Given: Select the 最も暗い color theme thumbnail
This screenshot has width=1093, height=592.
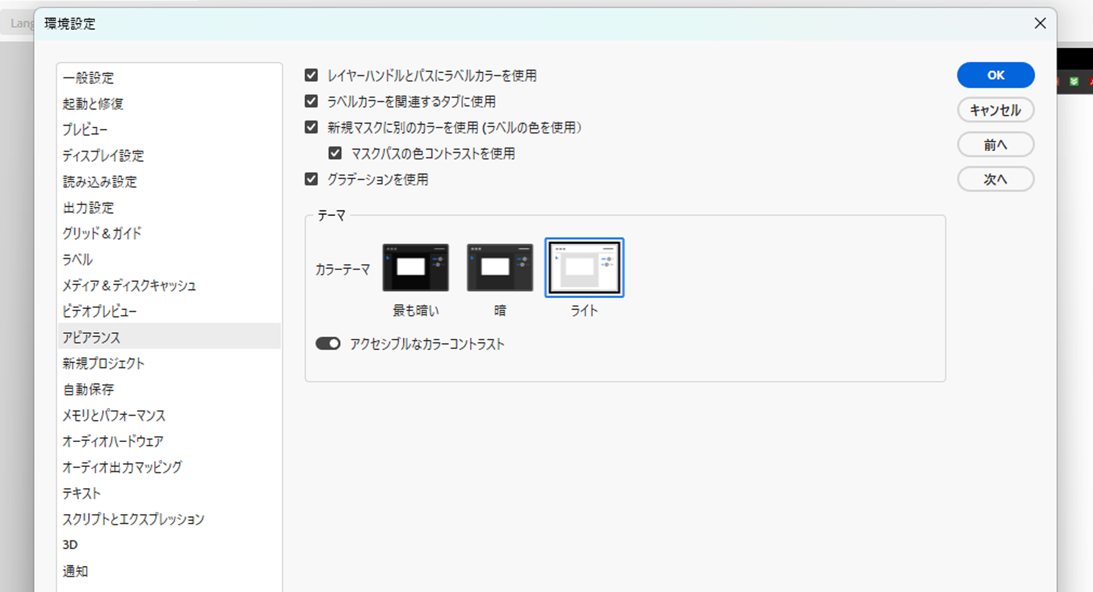Looking at the screenshot, I should 416,268.
